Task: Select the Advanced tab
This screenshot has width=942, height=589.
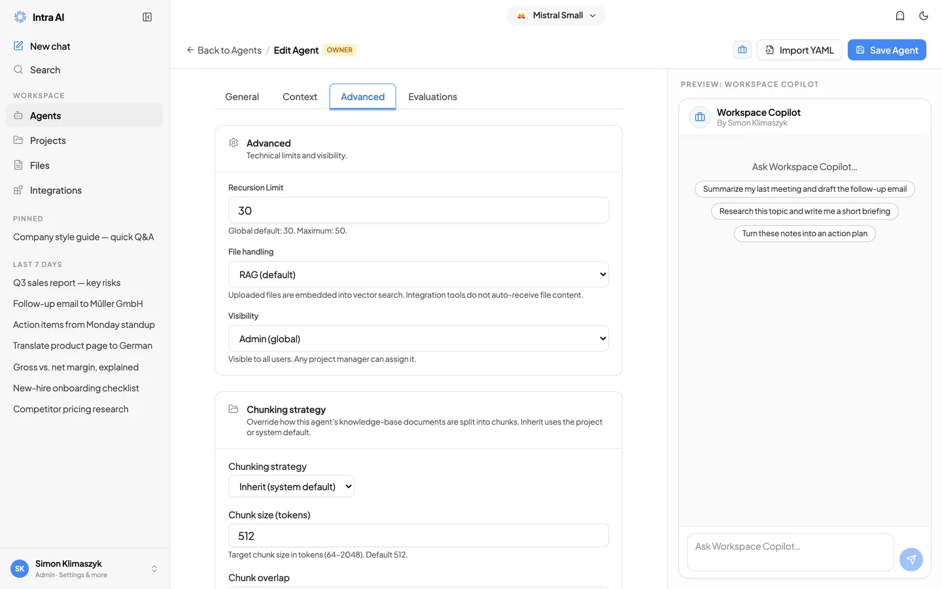Action: (x=362, y=97)
